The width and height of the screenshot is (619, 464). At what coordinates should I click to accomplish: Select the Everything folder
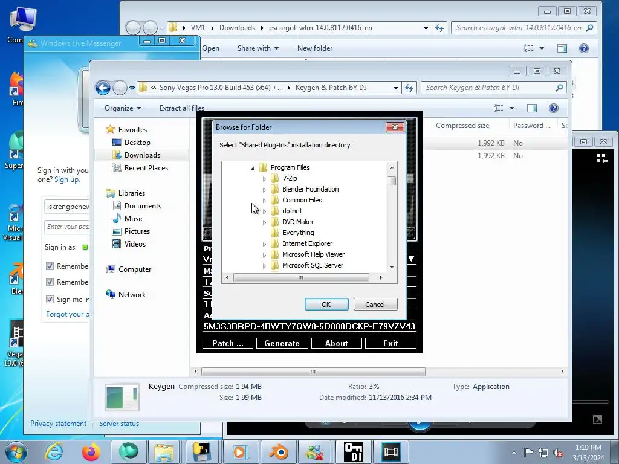point(298,233)
